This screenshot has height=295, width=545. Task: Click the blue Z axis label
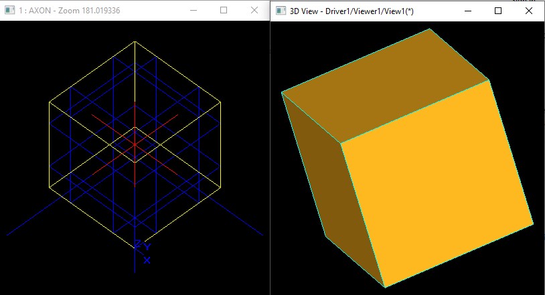pyautogui.click(x=138, y=244)
